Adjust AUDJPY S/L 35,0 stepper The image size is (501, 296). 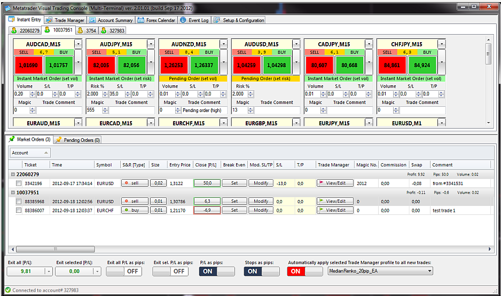(128, 94)
